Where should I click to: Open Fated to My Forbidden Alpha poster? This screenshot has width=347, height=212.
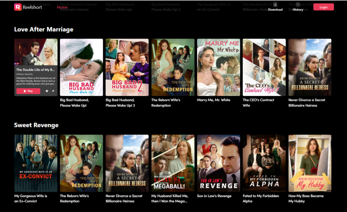pyautogui.click(x=264, y=163)
